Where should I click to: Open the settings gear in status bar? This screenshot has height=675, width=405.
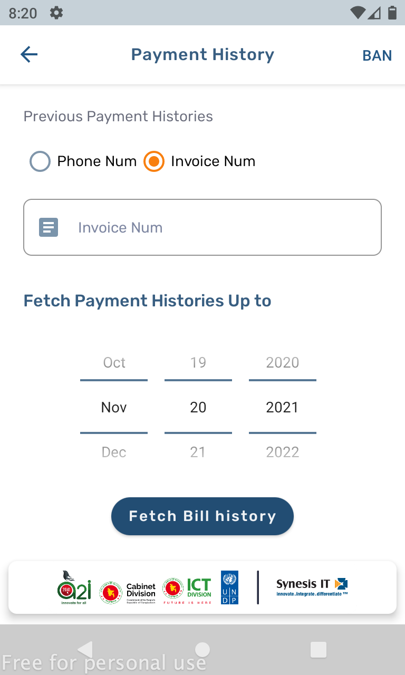tap(56, 13)
